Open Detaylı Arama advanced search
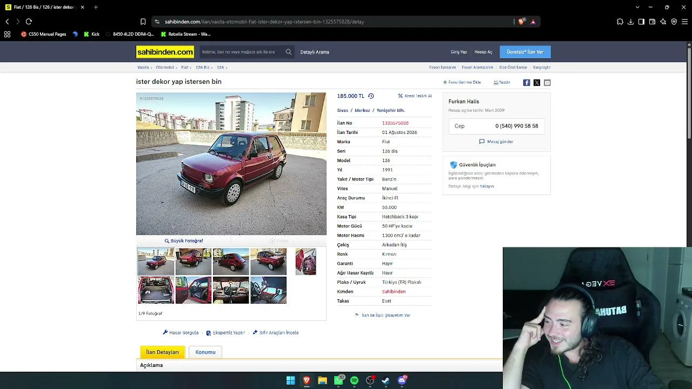This screenshot has width=692, height=389. (x=315, y=52)
